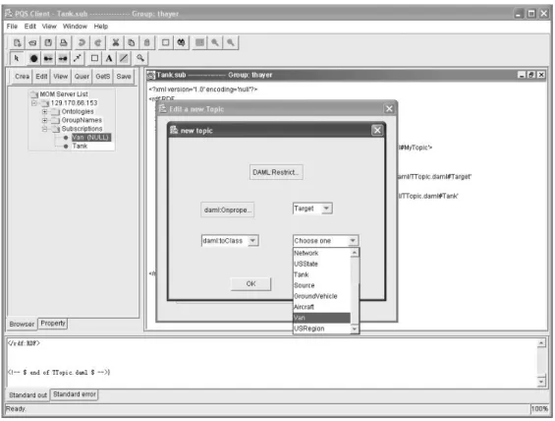Choose GroundVehicle from the list

click(322, 296)
